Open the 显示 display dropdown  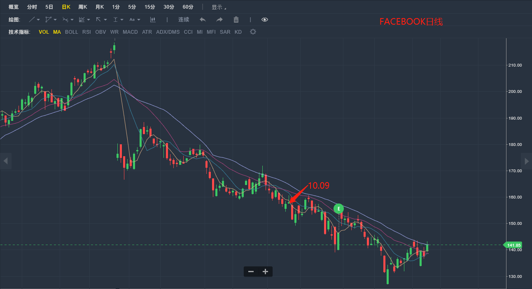219,7
